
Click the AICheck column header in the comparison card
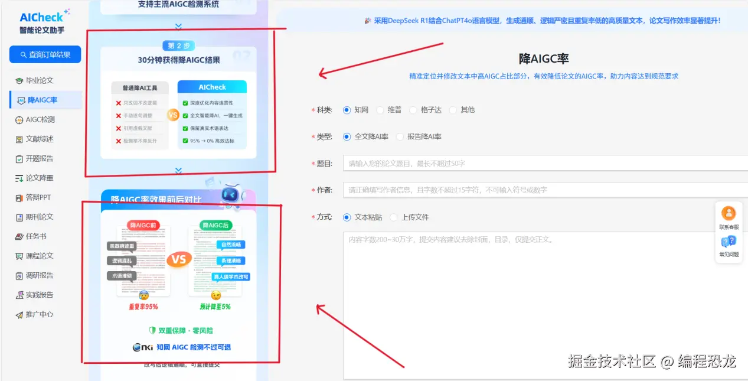(212, 87)
